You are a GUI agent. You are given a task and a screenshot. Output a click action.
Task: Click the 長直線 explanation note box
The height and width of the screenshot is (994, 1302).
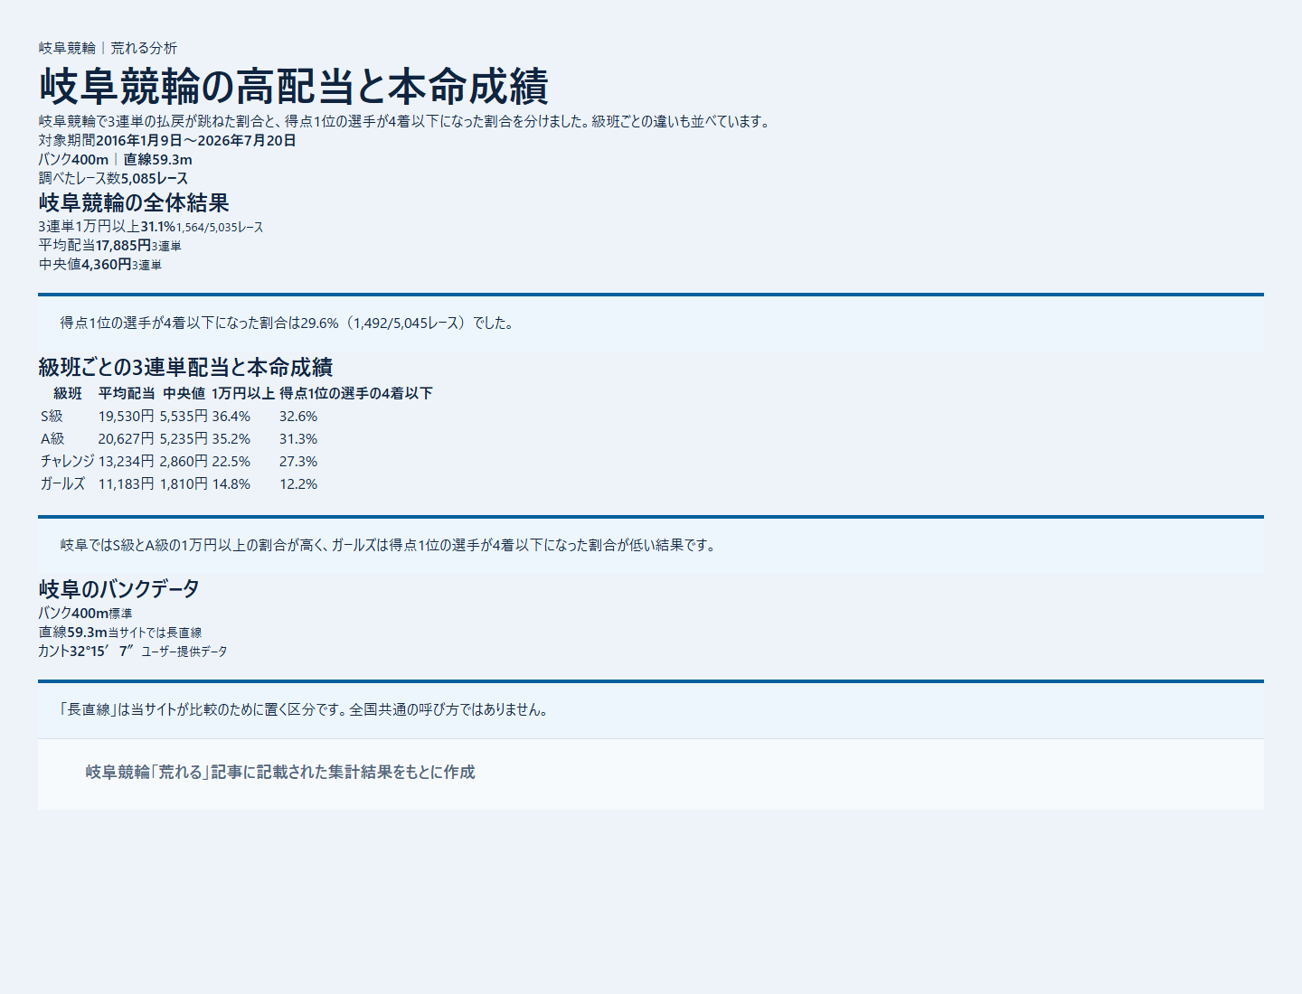point(651,709)
